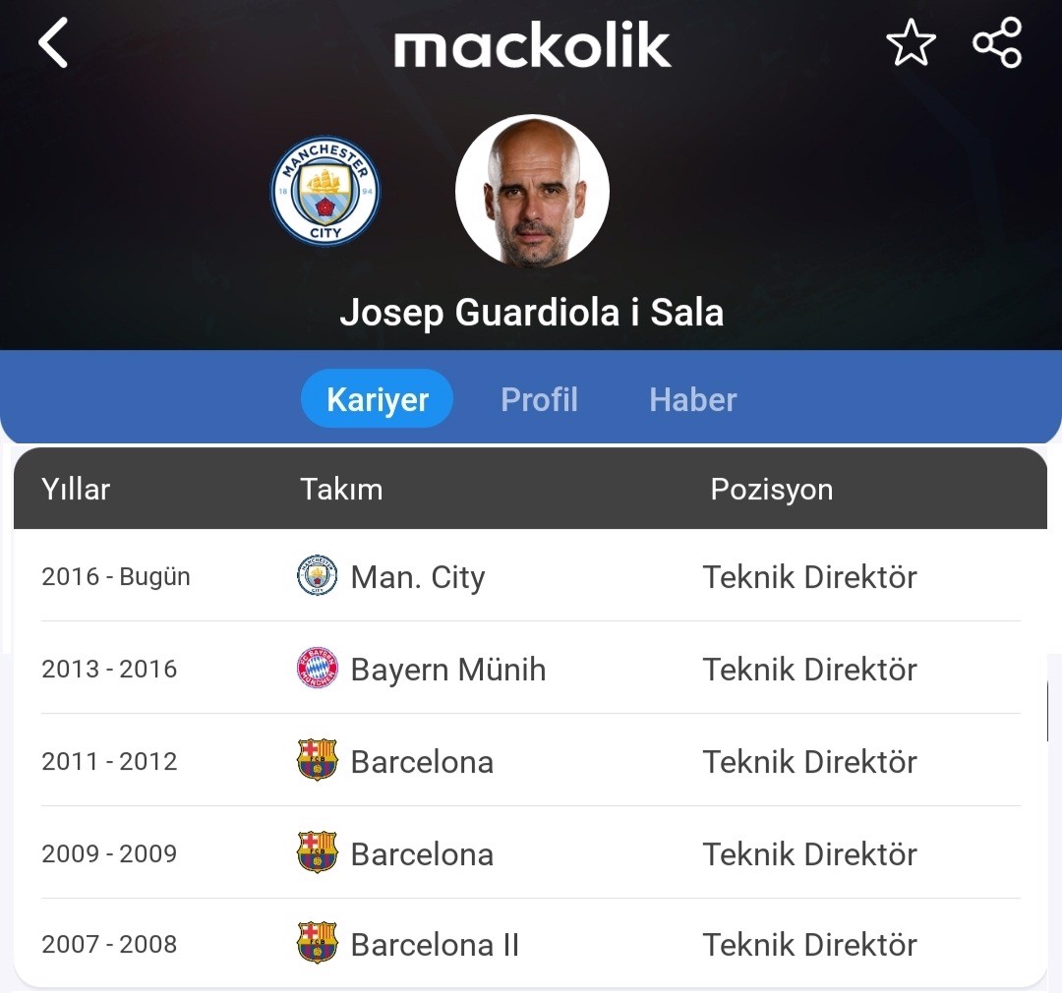
Task: Tap the Yıllar column header
Action: tap(75, 489)
